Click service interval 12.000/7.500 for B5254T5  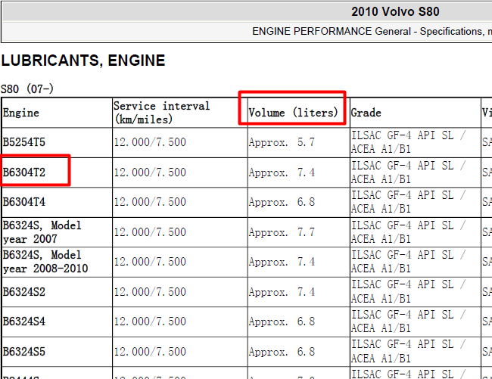[150, 142]
